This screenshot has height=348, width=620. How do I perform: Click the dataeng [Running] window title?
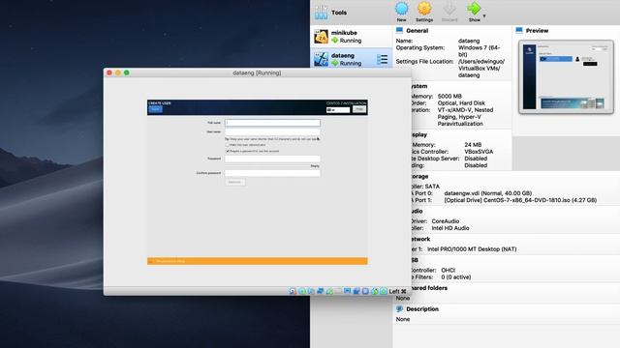tap(257, 73)
